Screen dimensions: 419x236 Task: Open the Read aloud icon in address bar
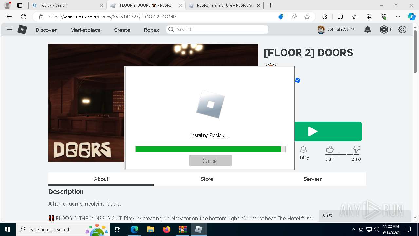pos(294,17)
